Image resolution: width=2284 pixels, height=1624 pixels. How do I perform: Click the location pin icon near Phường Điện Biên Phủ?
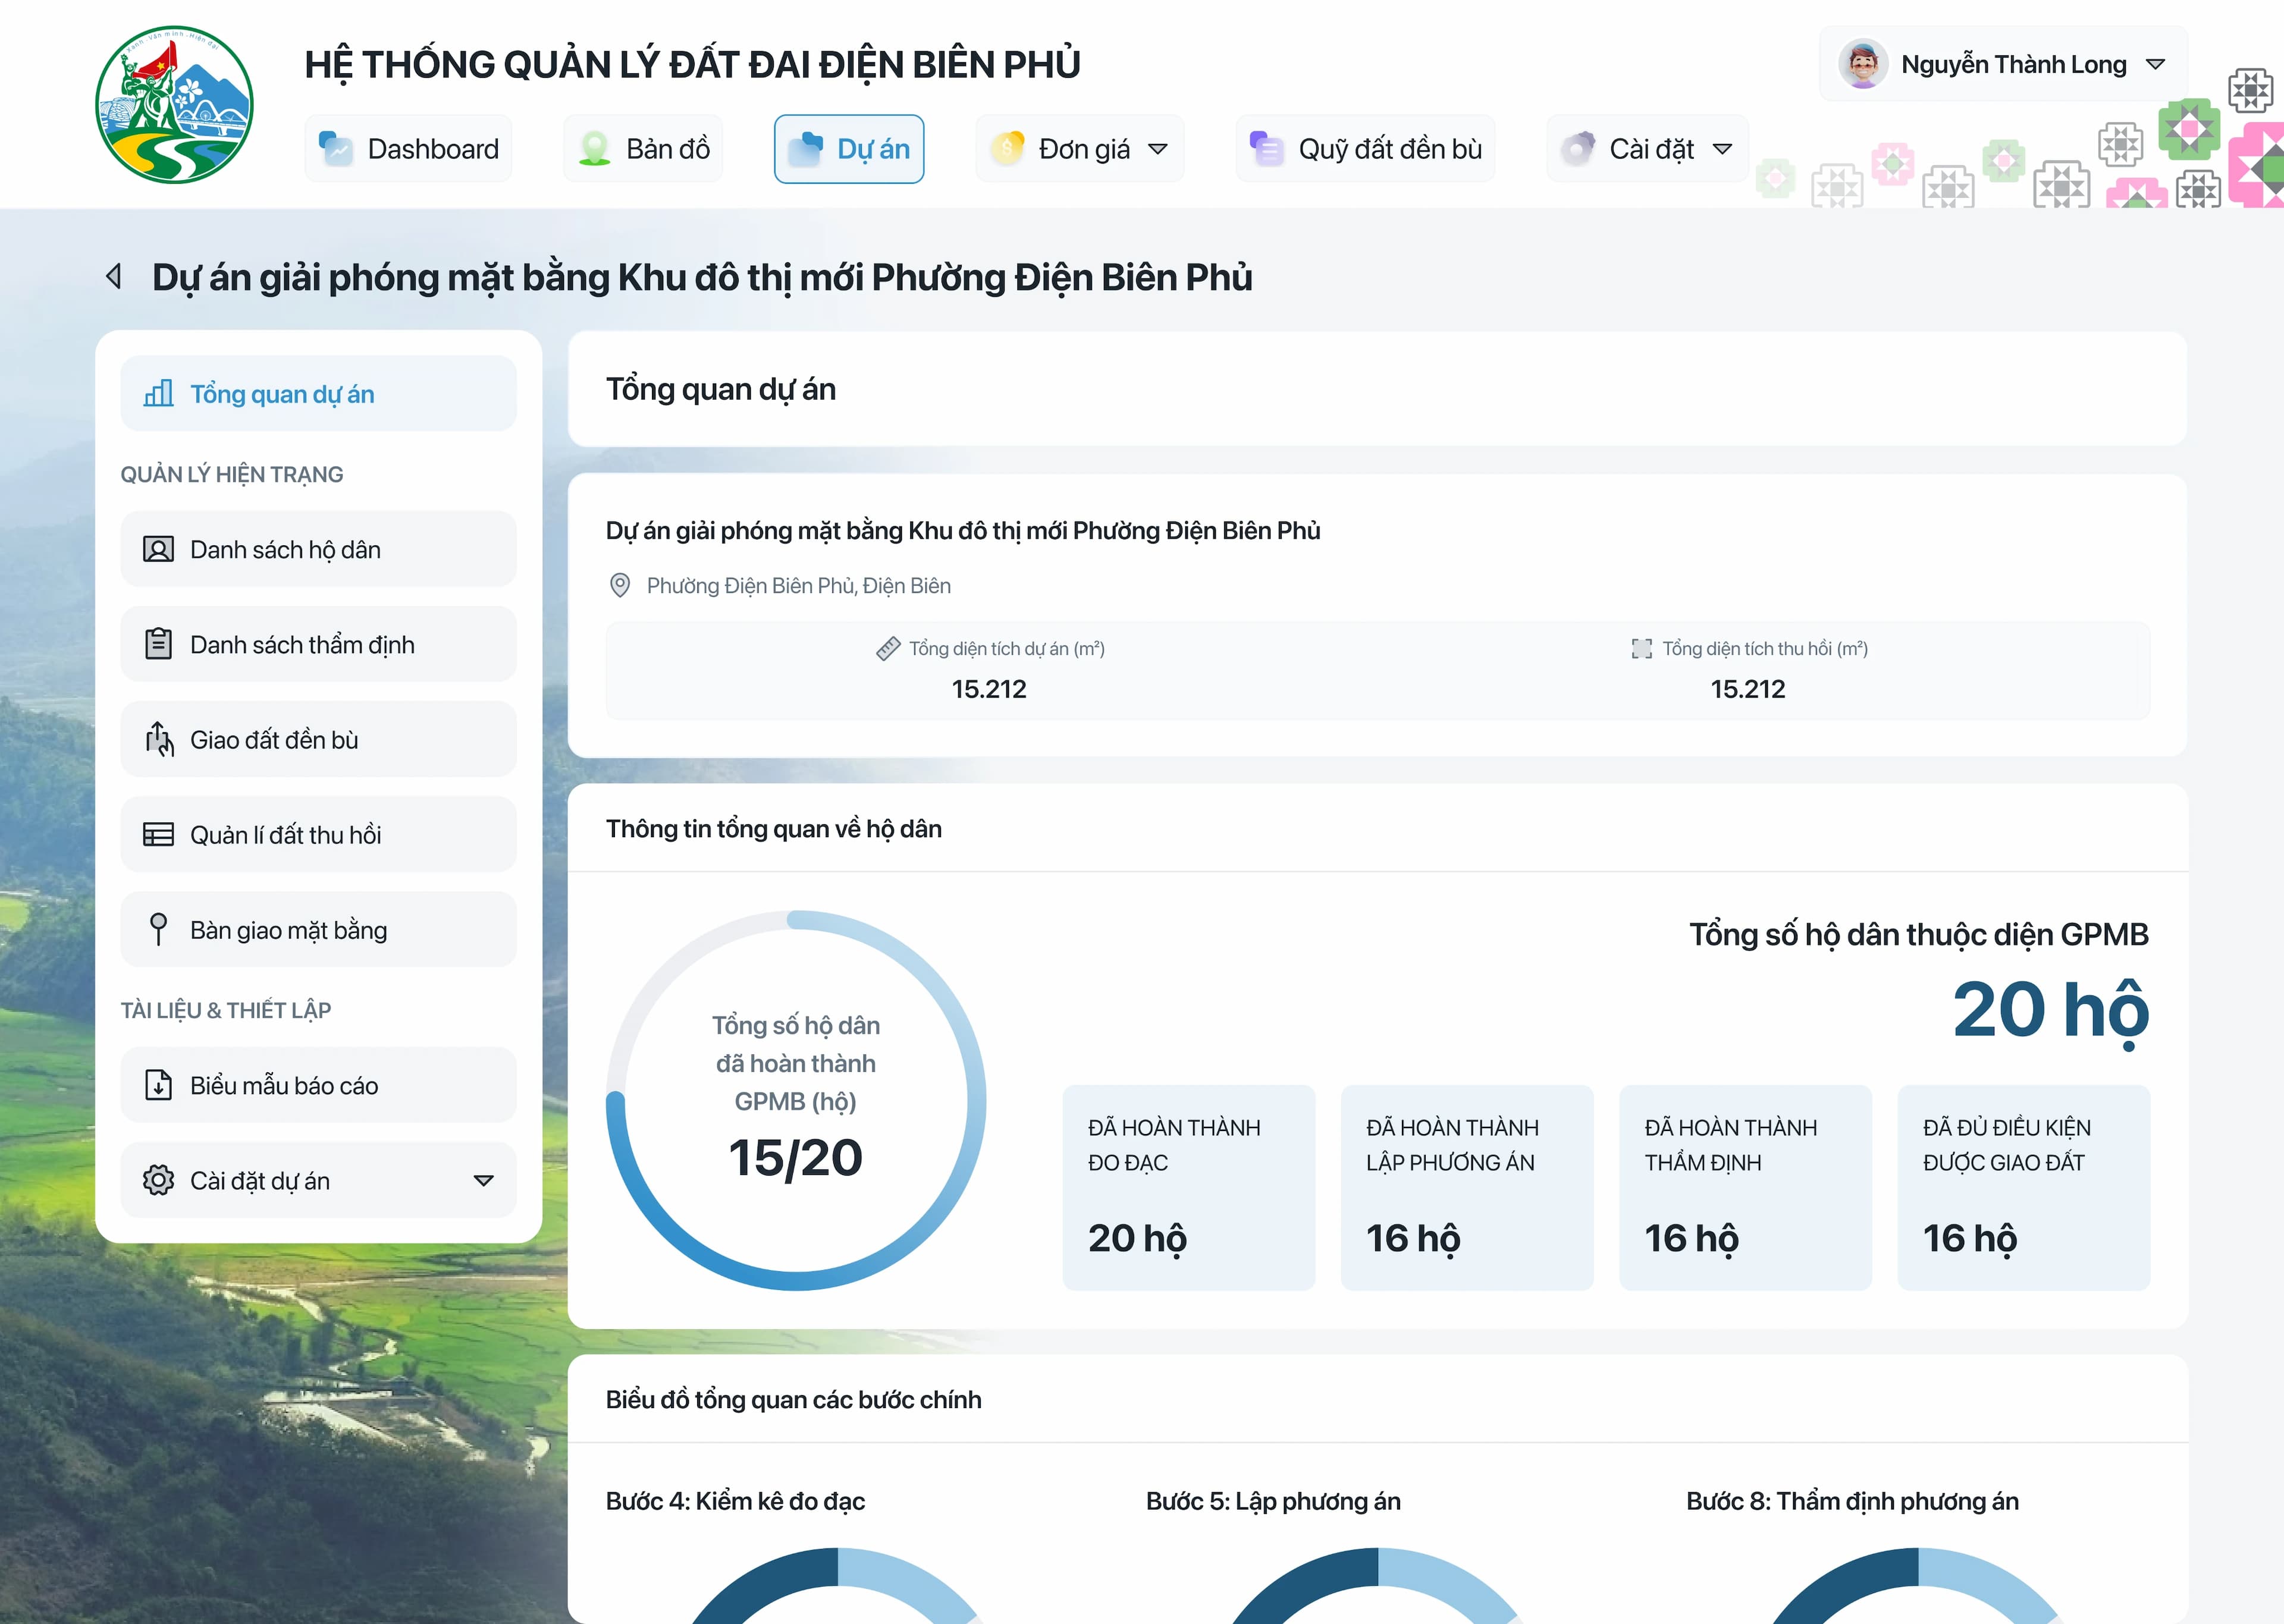[x=620, y=585]
